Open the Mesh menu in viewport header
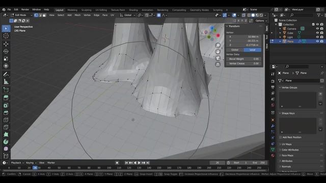 pos(77,15)
